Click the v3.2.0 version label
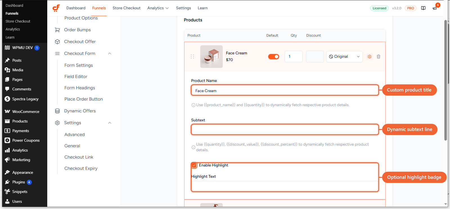Screen dimensions: 450x209 [x=397, y=8]
